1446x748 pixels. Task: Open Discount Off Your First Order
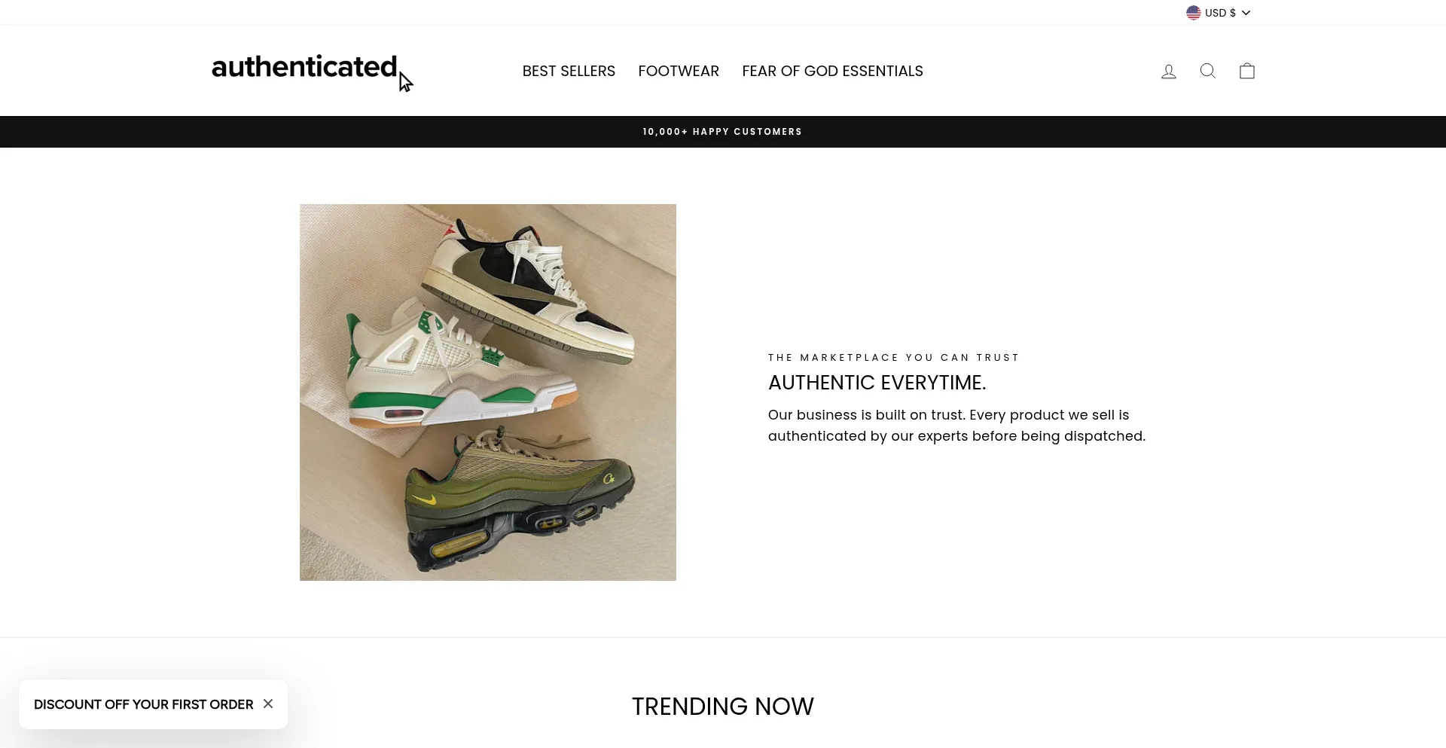coord(143,704)
